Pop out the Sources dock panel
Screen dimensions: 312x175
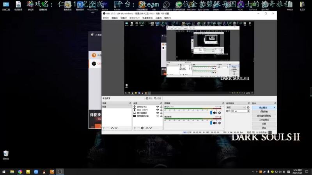[161, 103]
